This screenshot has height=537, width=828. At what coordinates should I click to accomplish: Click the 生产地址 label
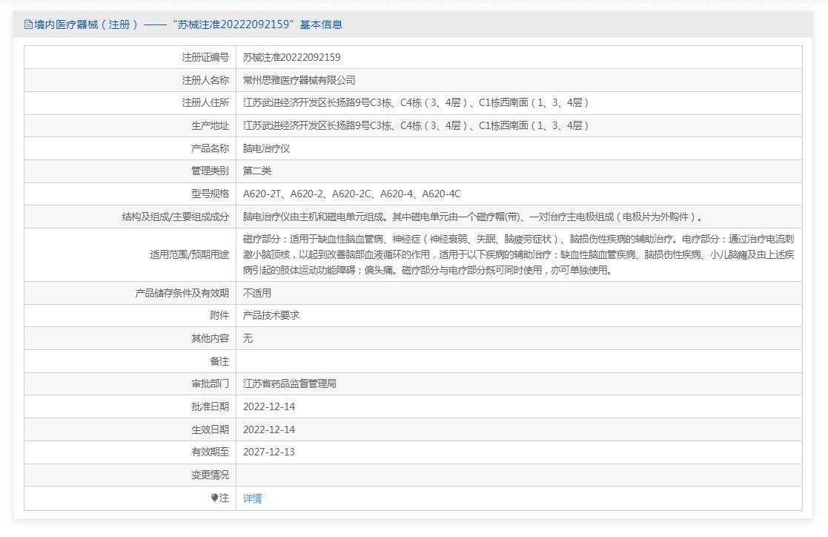pyautogui.click(x=211, y=126)
